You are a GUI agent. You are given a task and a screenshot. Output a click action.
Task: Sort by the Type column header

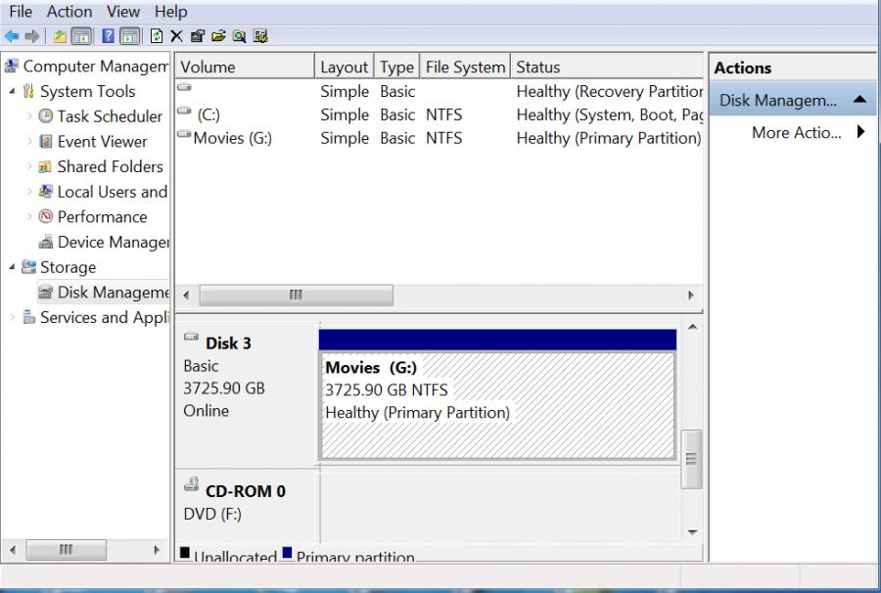(x=396, y=67)
